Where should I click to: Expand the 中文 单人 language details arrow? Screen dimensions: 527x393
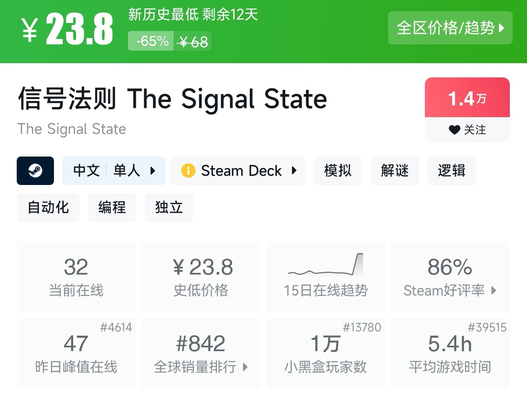click(x=153, y=171)
